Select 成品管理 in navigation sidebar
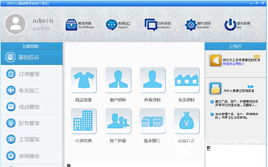The height and width of the screenshot is (167, 268). click(32, 107)
